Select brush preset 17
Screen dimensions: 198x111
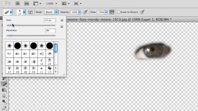pos(49,70)
